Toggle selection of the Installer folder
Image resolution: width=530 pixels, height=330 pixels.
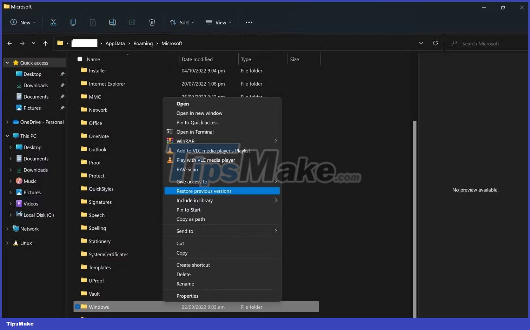79,70
